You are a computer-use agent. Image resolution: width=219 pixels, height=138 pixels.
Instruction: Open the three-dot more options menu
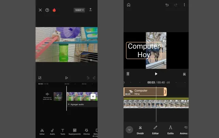(184, 5)
